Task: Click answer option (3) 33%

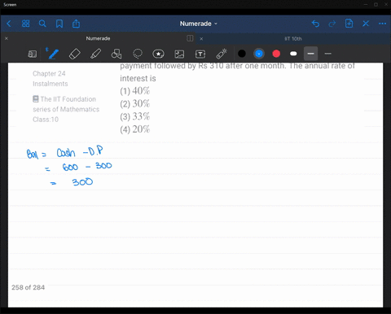Action: (135, 116)
